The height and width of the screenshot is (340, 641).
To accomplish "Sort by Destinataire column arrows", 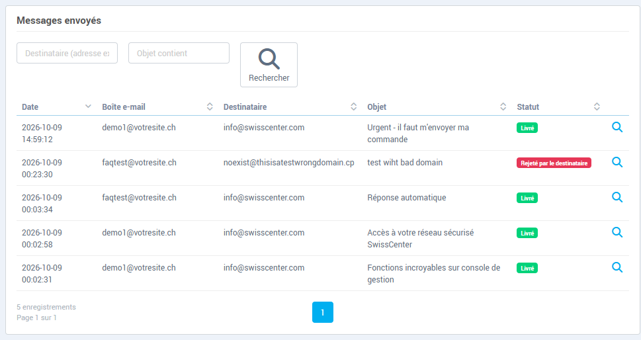I will coord(354,106).
